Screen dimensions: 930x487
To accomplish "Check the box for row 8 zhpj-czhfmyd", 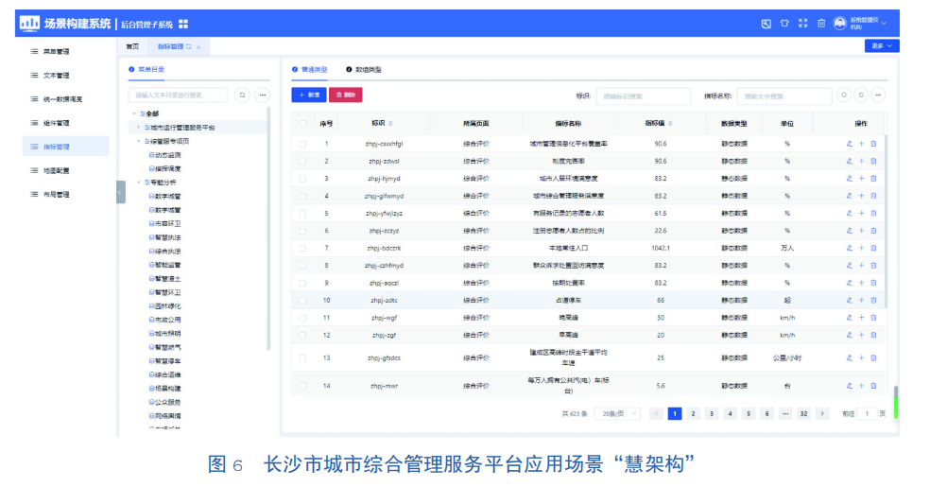I will (303, 266).
